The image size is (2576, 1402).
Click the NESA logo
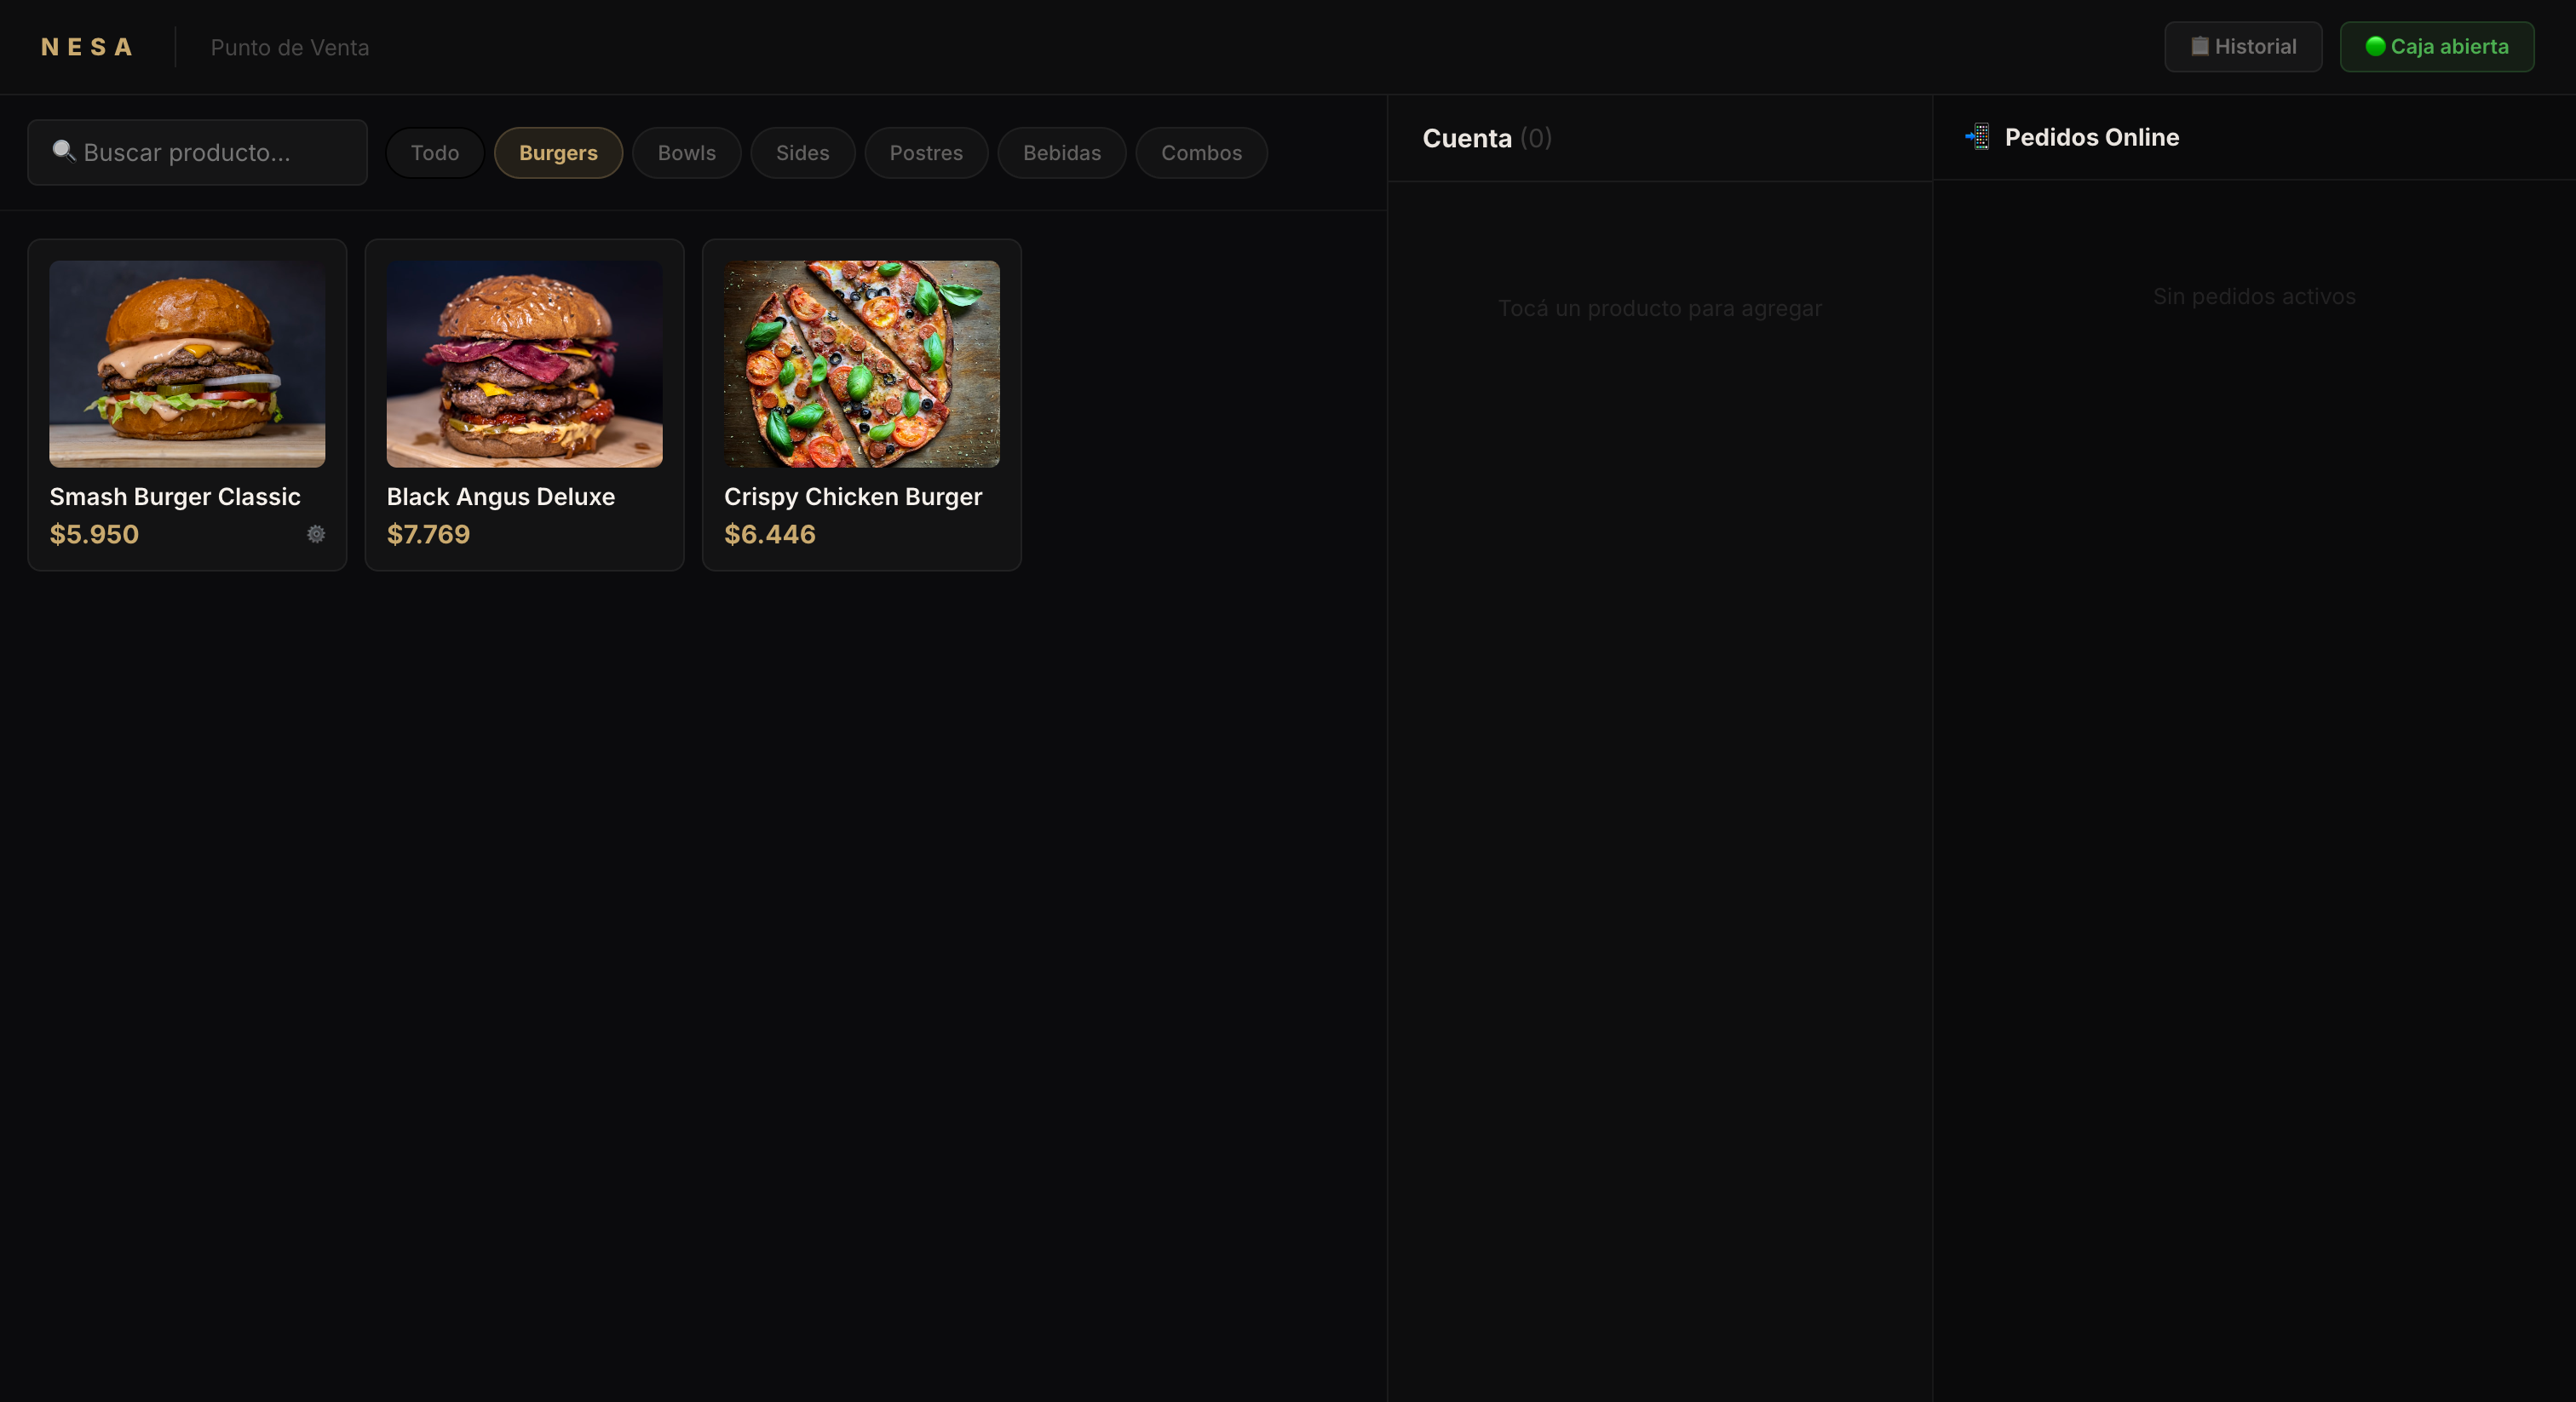pos(87,47)
